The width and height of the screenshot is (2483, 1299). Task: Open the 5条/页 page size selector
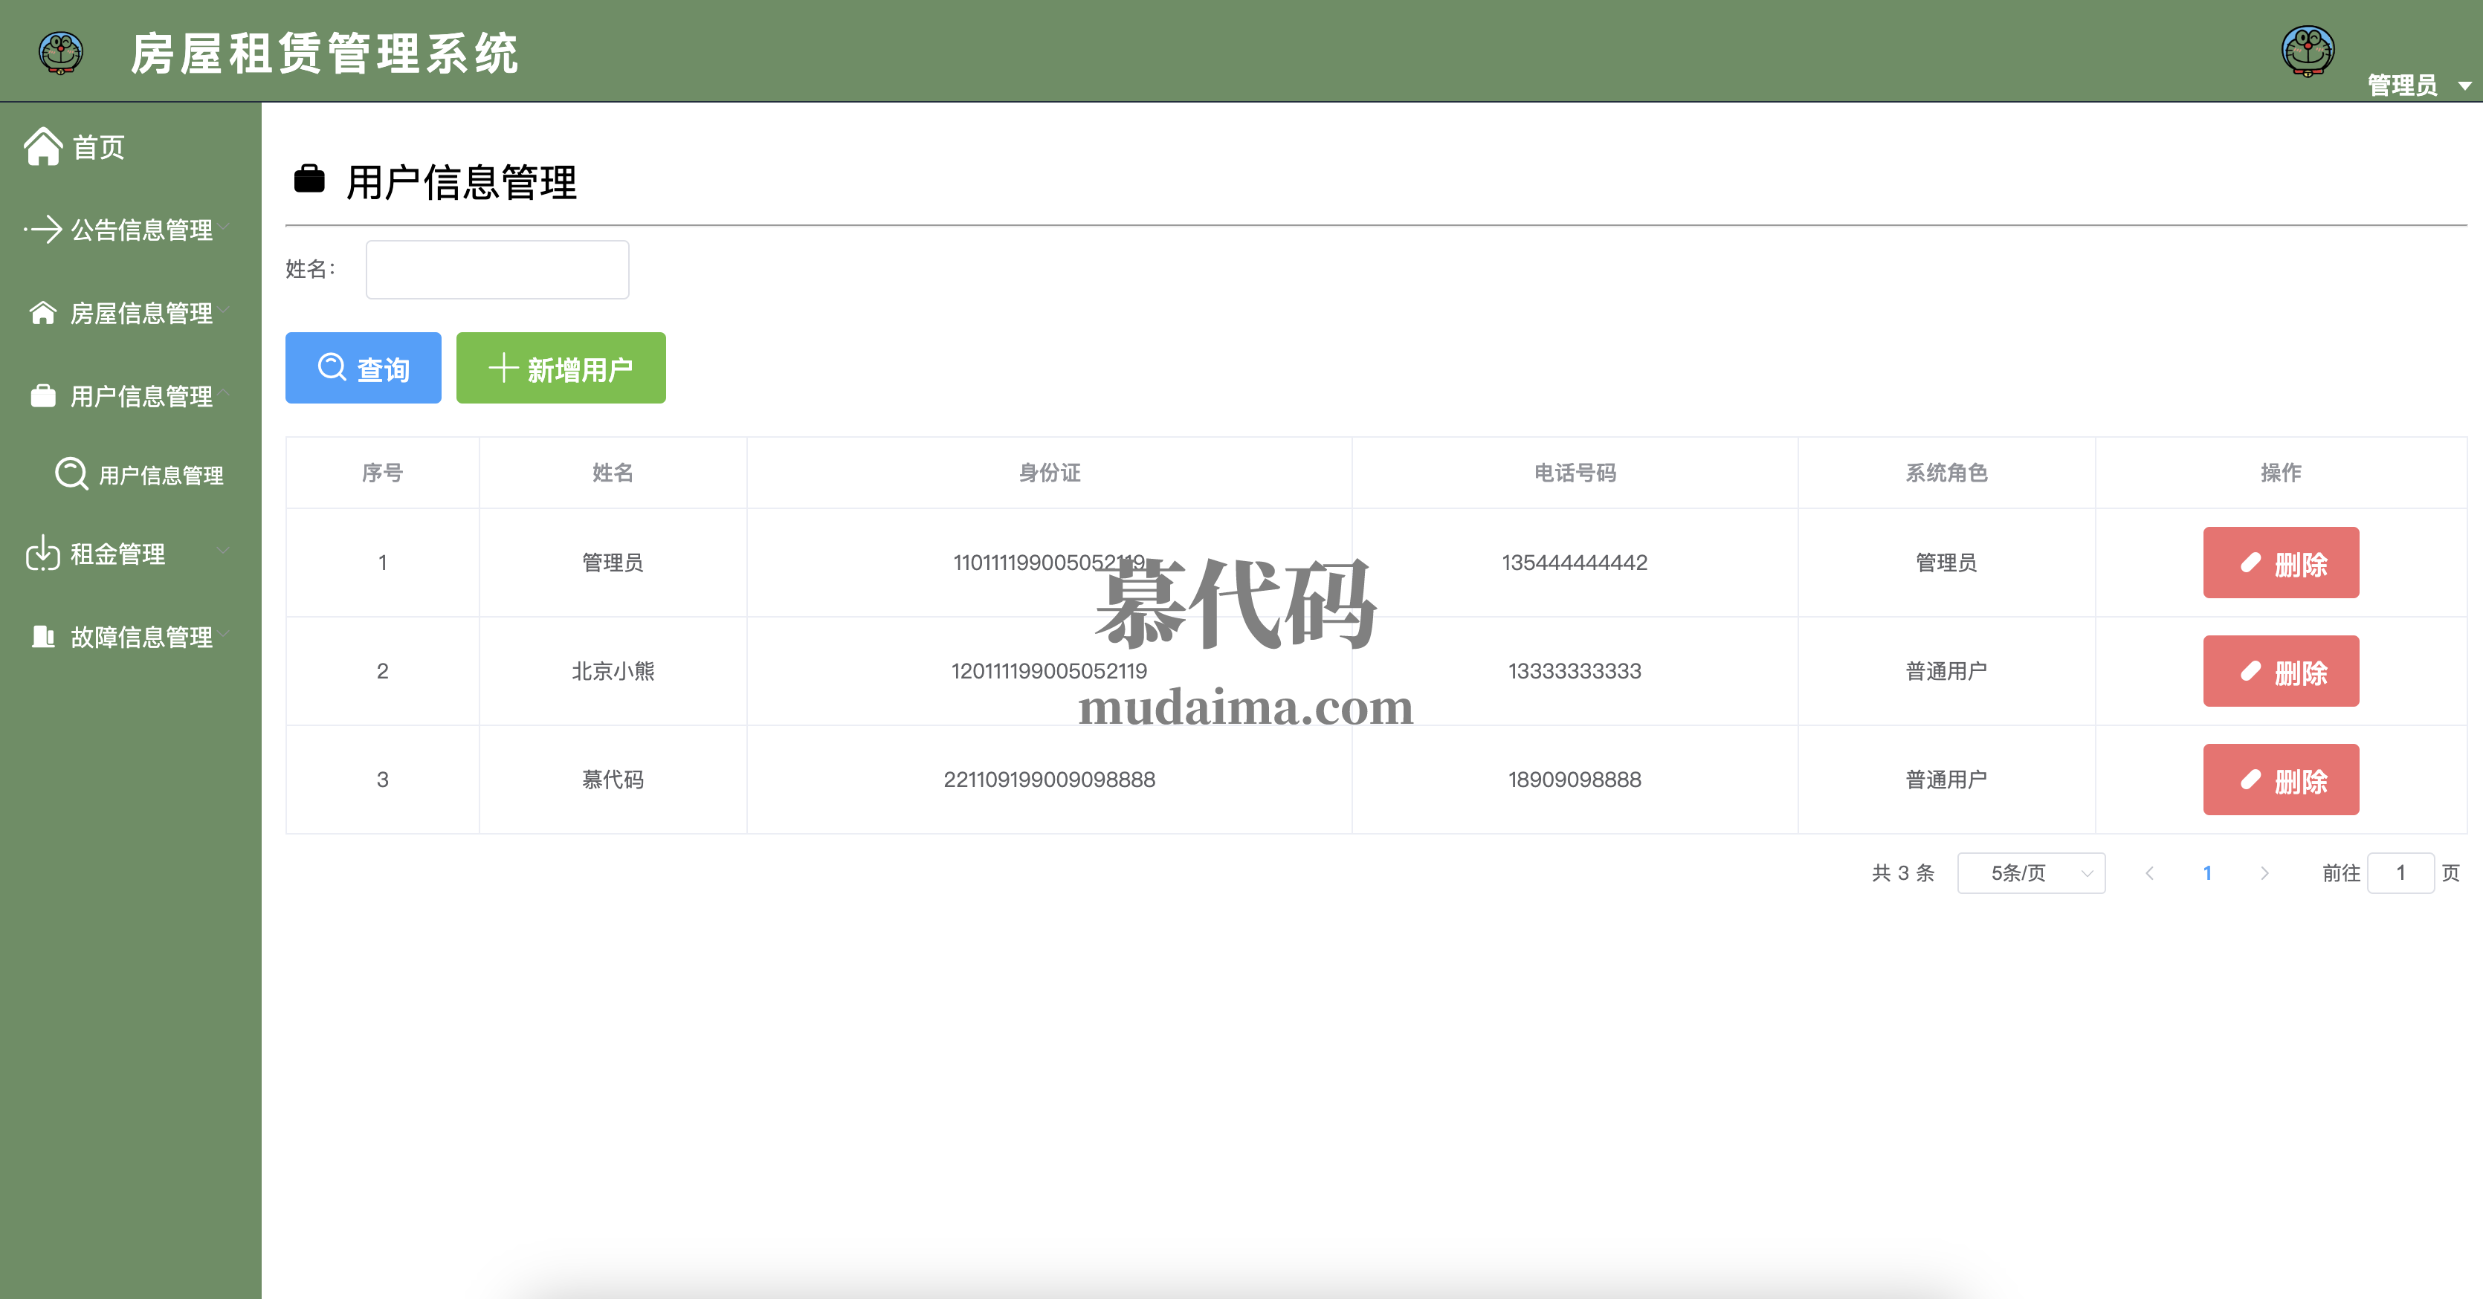[2030, 873]
